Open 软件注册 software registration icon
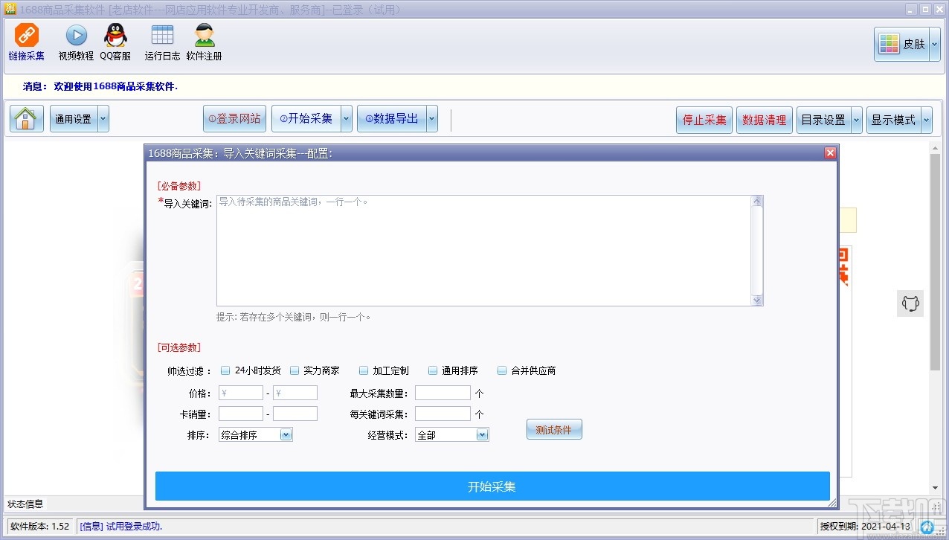Screen dimensions: 949x540 tap(203, 36)
